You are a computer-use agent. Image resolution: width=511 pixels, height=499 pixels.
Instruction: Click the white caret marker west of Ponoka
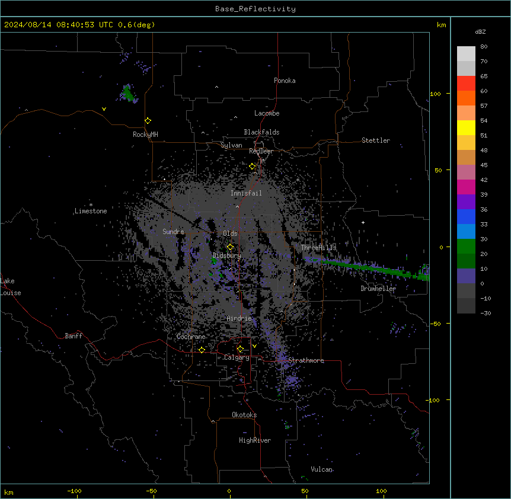pyautogui.click(x=217, y=87)
